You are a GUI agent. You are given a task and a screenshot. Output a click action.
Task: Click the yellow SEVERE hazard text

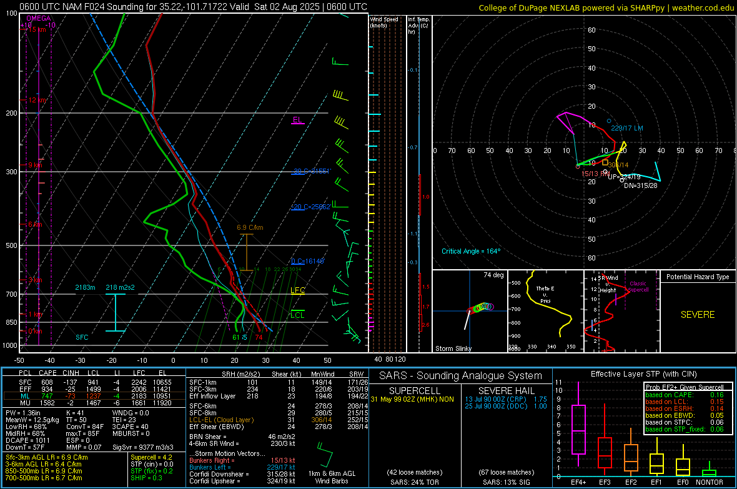(x=698, y=315)
